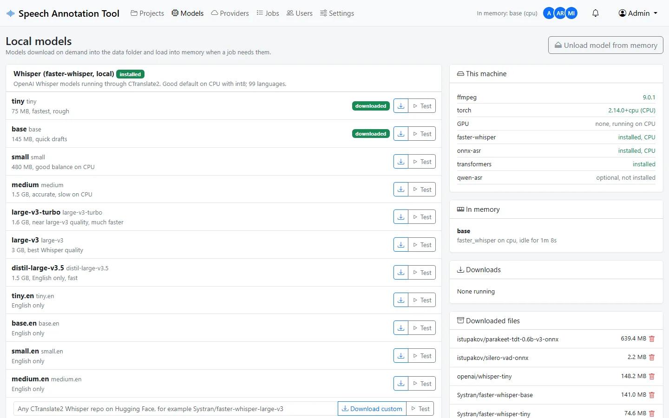Download the base.en model

401,328
